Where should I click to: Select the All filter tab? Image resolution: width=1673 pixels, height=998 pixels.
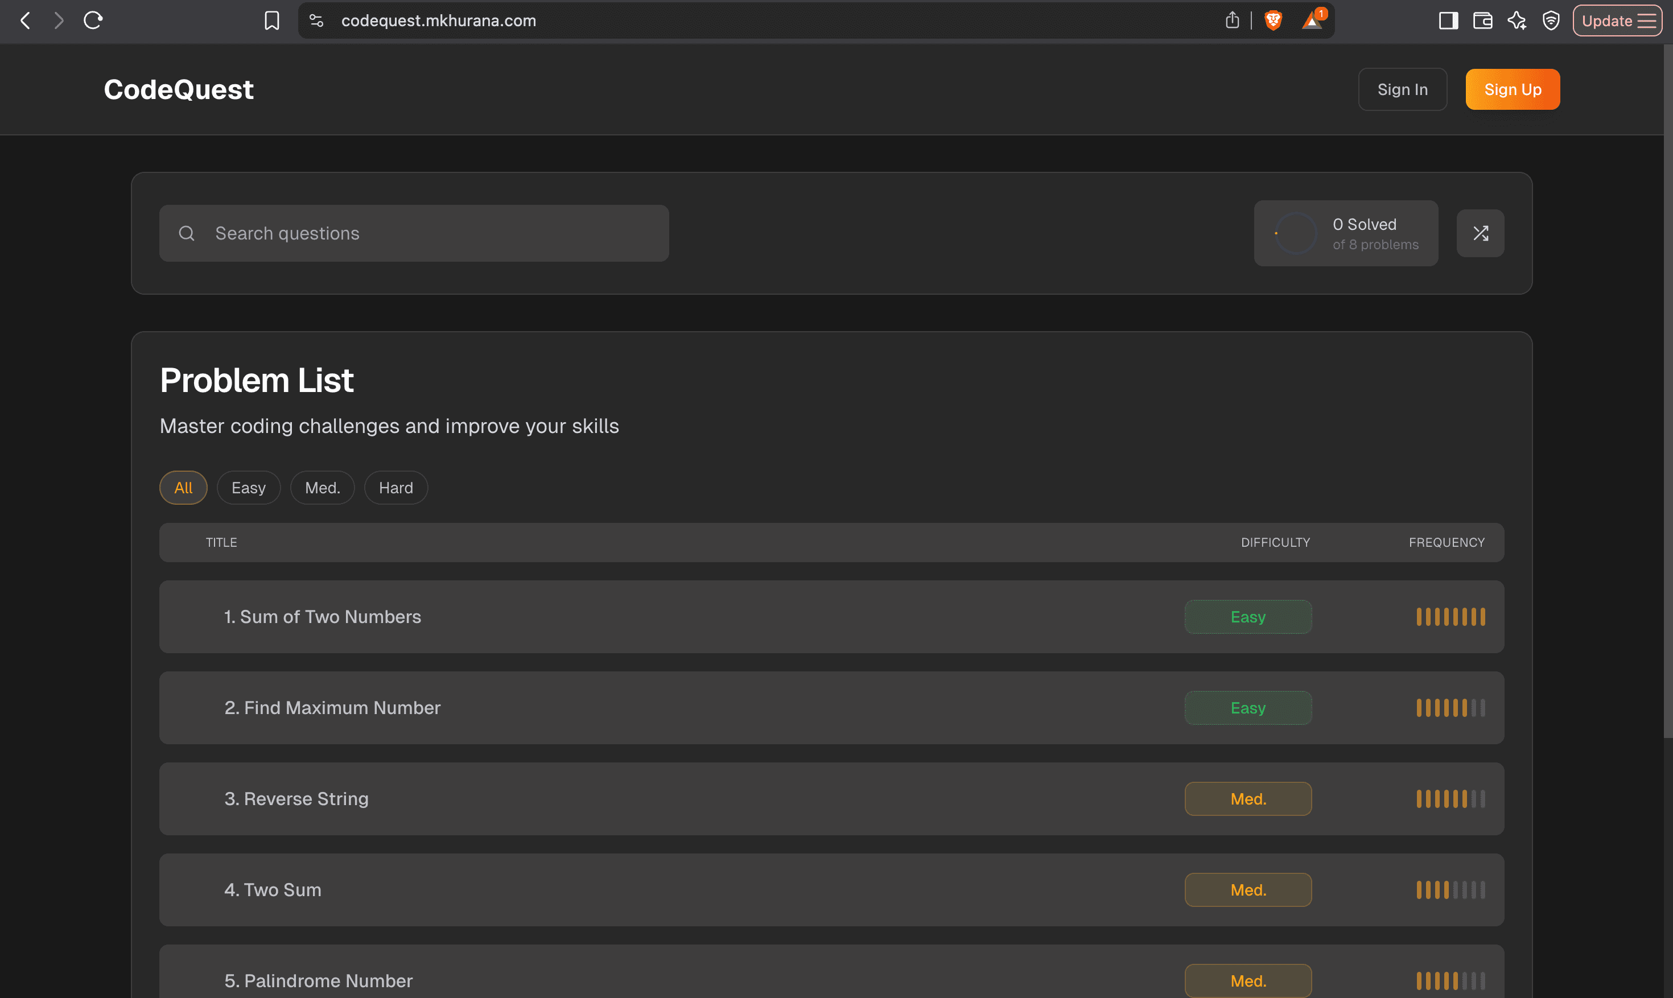[x=183, y=488]
